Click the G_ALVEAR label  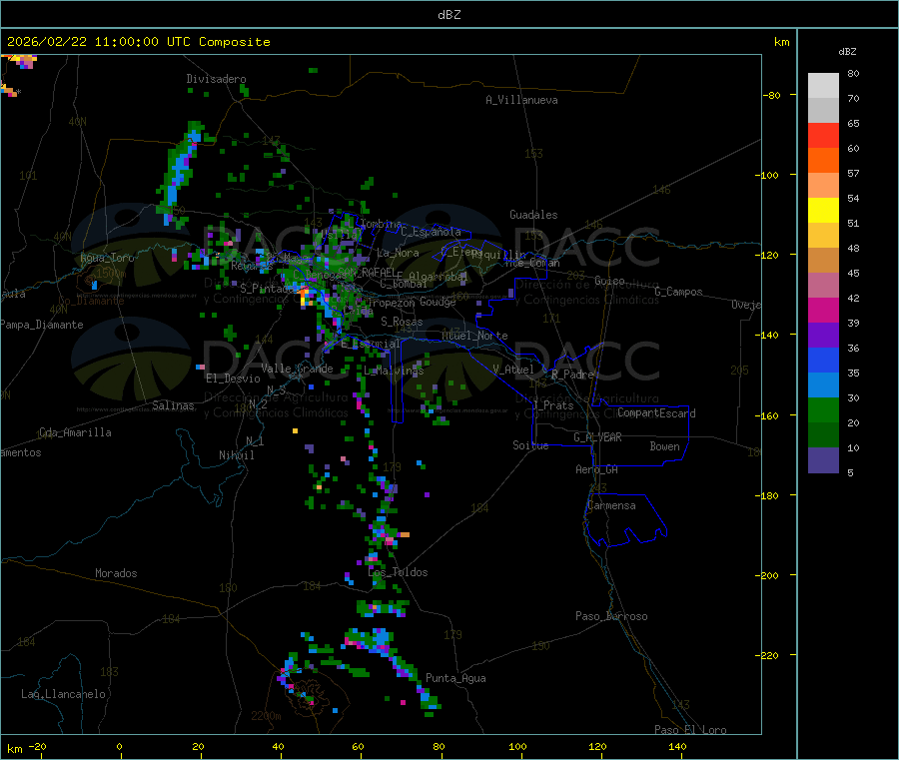pos(597,437)
